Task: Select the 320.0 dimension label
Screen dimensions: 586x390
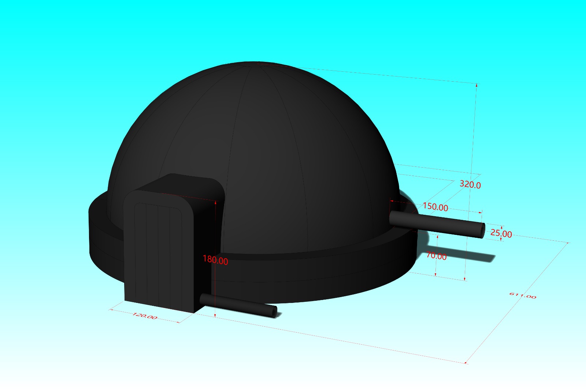Action: click(471, 185)
